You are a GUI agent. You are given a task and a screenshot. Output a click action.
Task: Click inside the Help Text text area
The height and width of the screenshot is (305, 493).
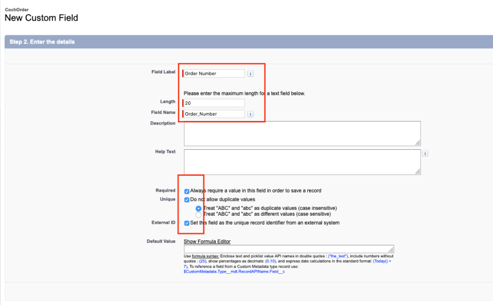pyautogui.click(x=301, y=162)
